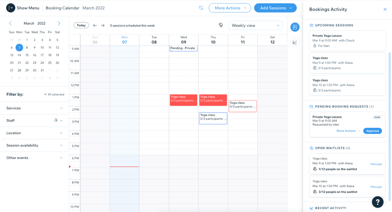Open Wednesday red Yoga class session
Viewport: 392px width, 212px height.
184,100
